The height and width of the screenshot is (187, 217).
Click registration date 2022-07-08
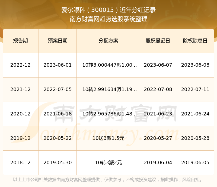pyautogui.click(x=158, y=89)
